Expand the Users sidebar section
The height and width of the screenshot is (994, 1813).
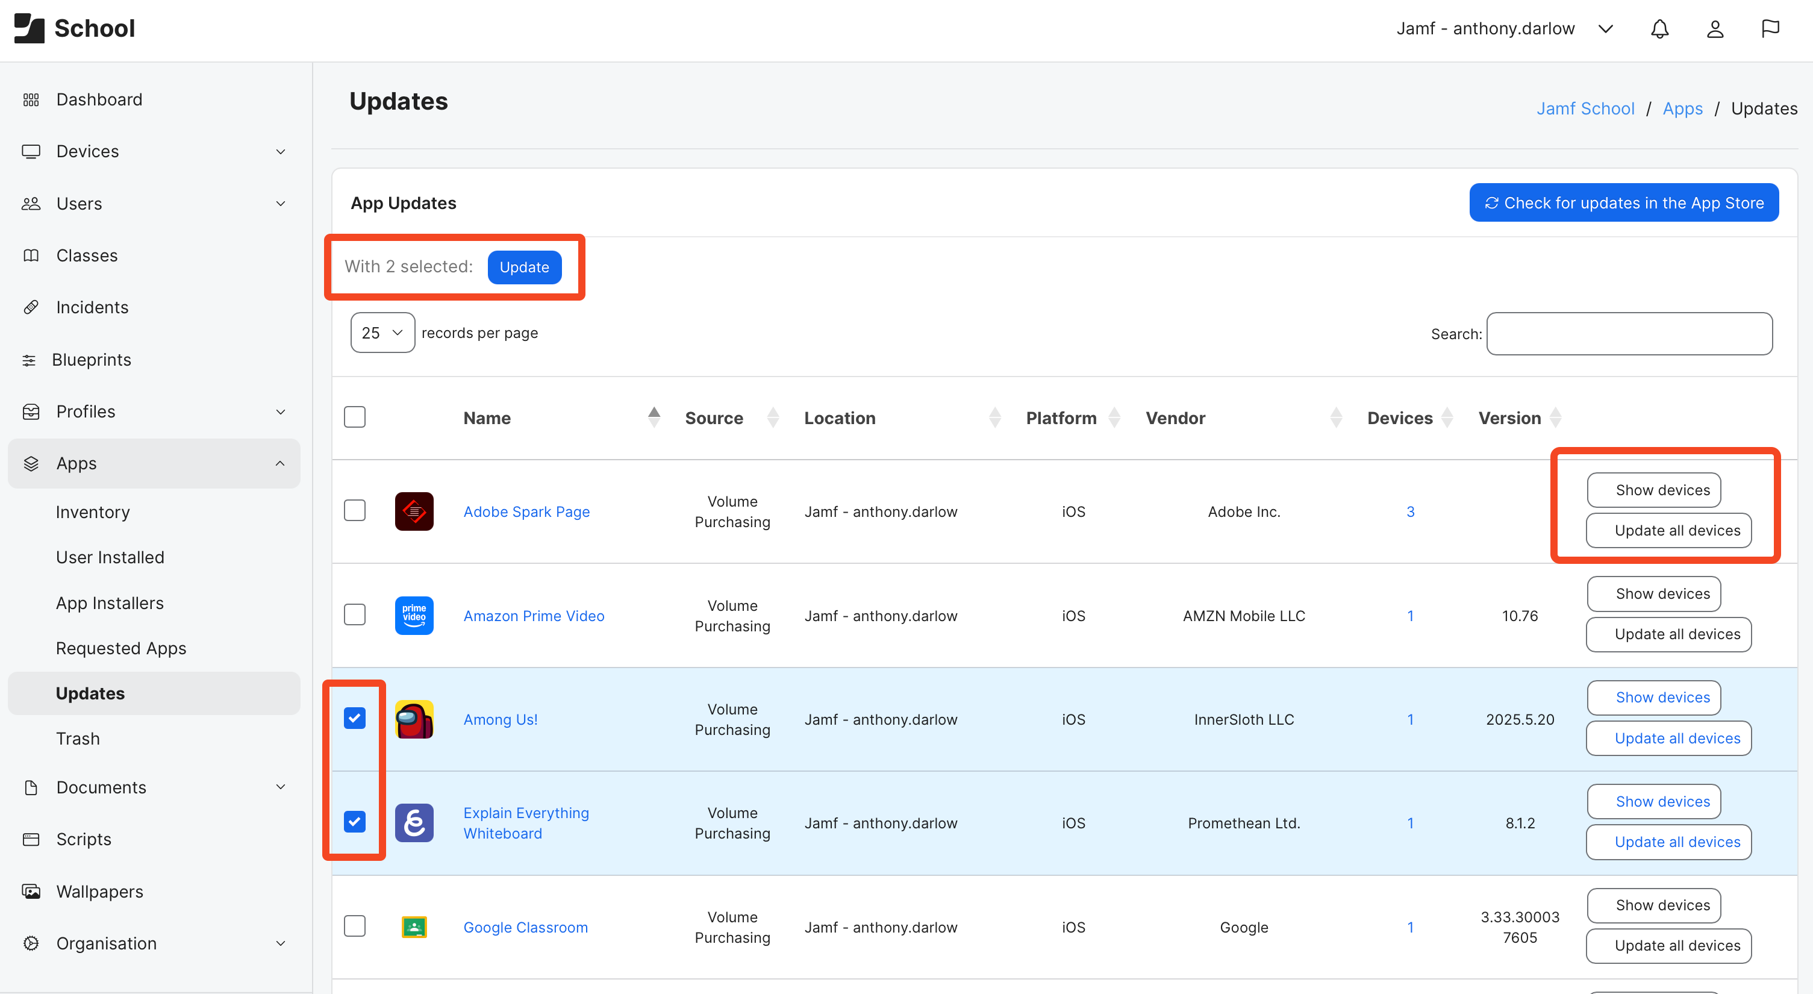280,204
